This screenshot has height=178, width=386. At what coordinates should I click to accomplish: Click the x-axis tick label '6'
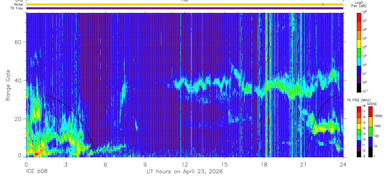(105, 164)
